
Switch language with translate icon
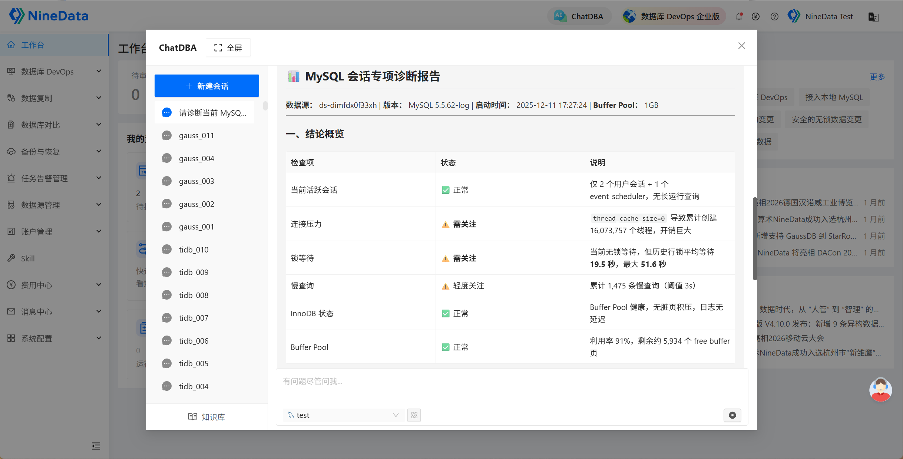(874, 17)
